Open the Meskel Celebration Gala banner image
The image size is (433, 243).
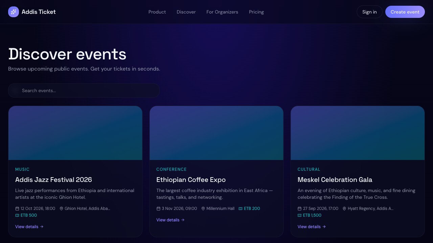358,133
